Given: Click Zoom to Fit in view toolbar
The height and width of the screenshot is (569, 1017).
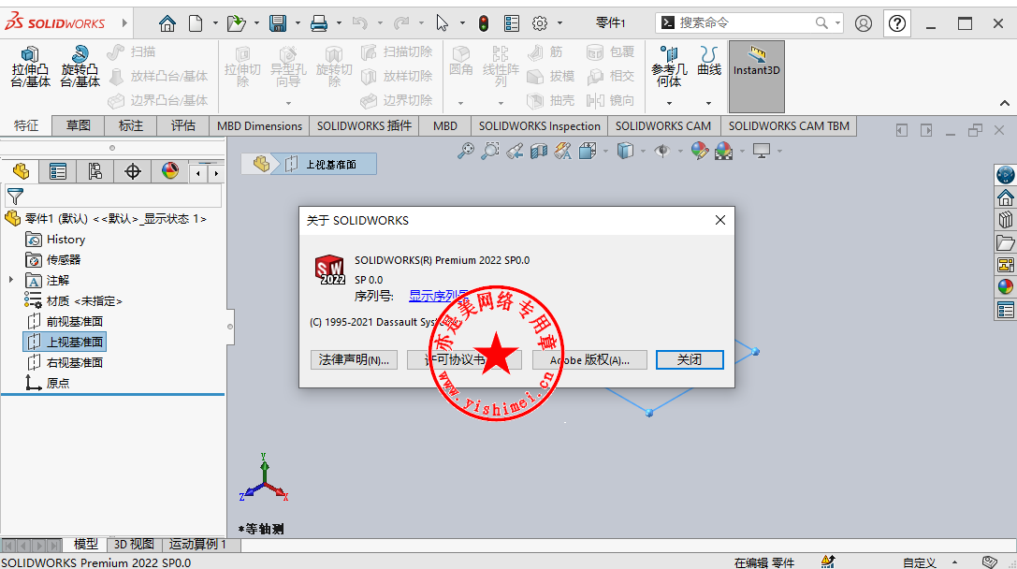Looking at the screenshot, I should point(466,152).
